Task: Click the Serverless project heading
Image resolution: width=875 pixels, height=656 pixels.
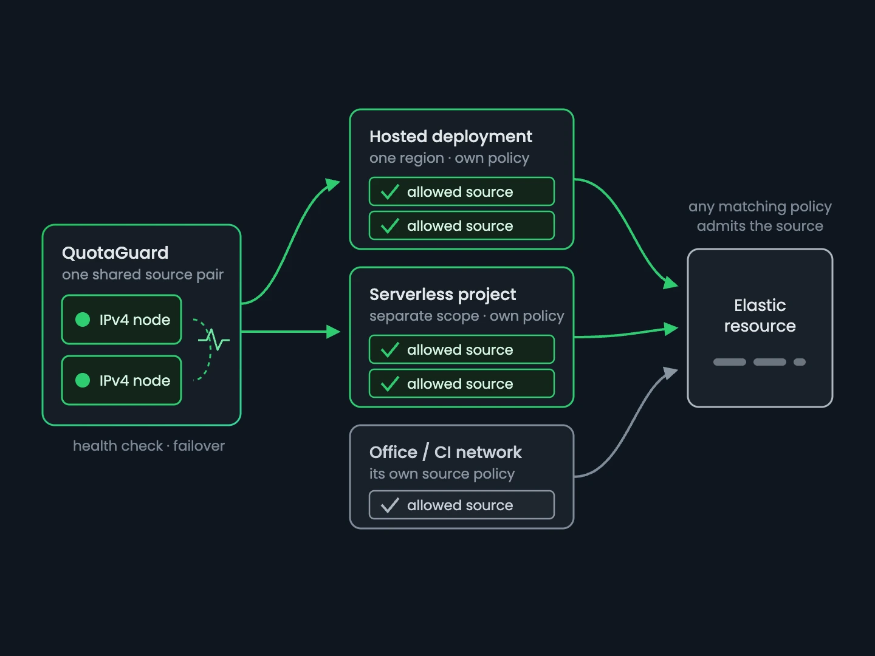Action: point(442,295)
